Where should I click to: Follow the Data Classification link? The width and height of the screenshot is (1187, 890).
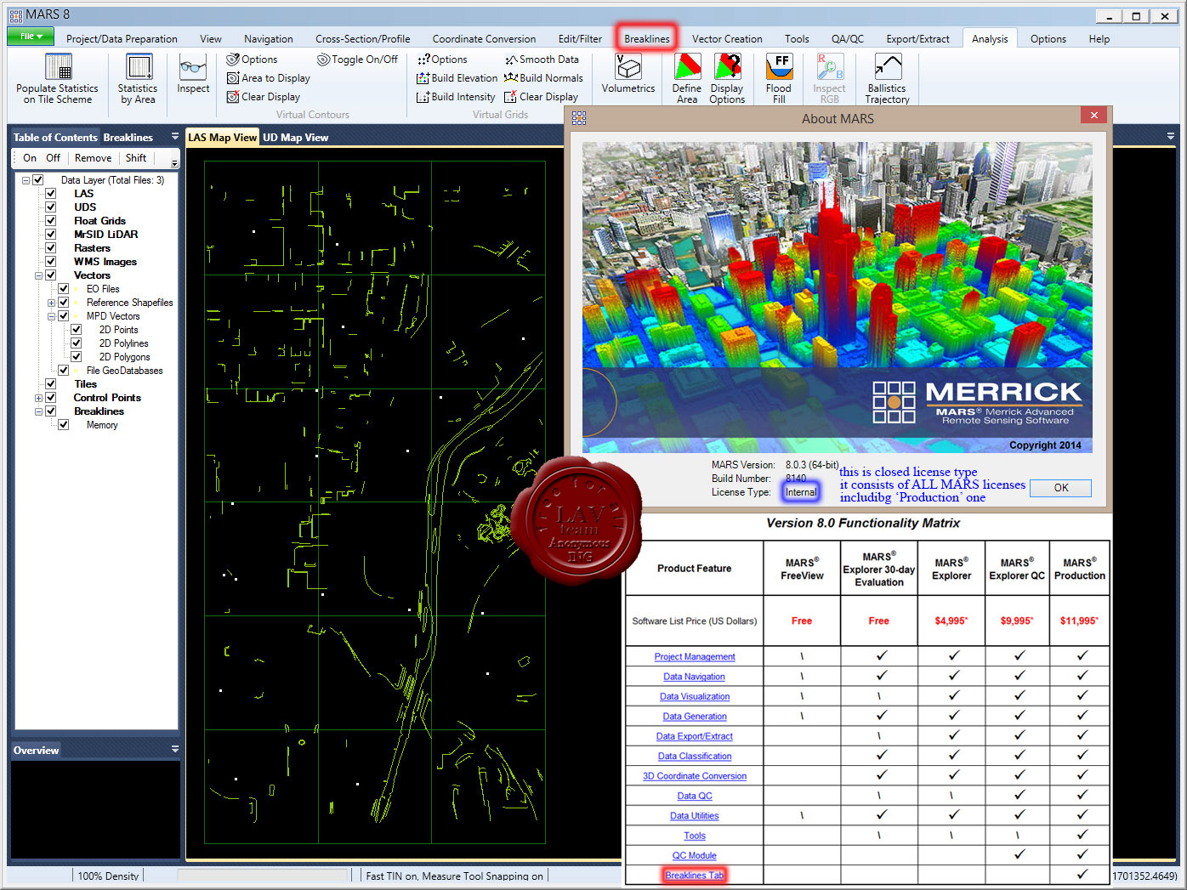(x=695, y=756)
